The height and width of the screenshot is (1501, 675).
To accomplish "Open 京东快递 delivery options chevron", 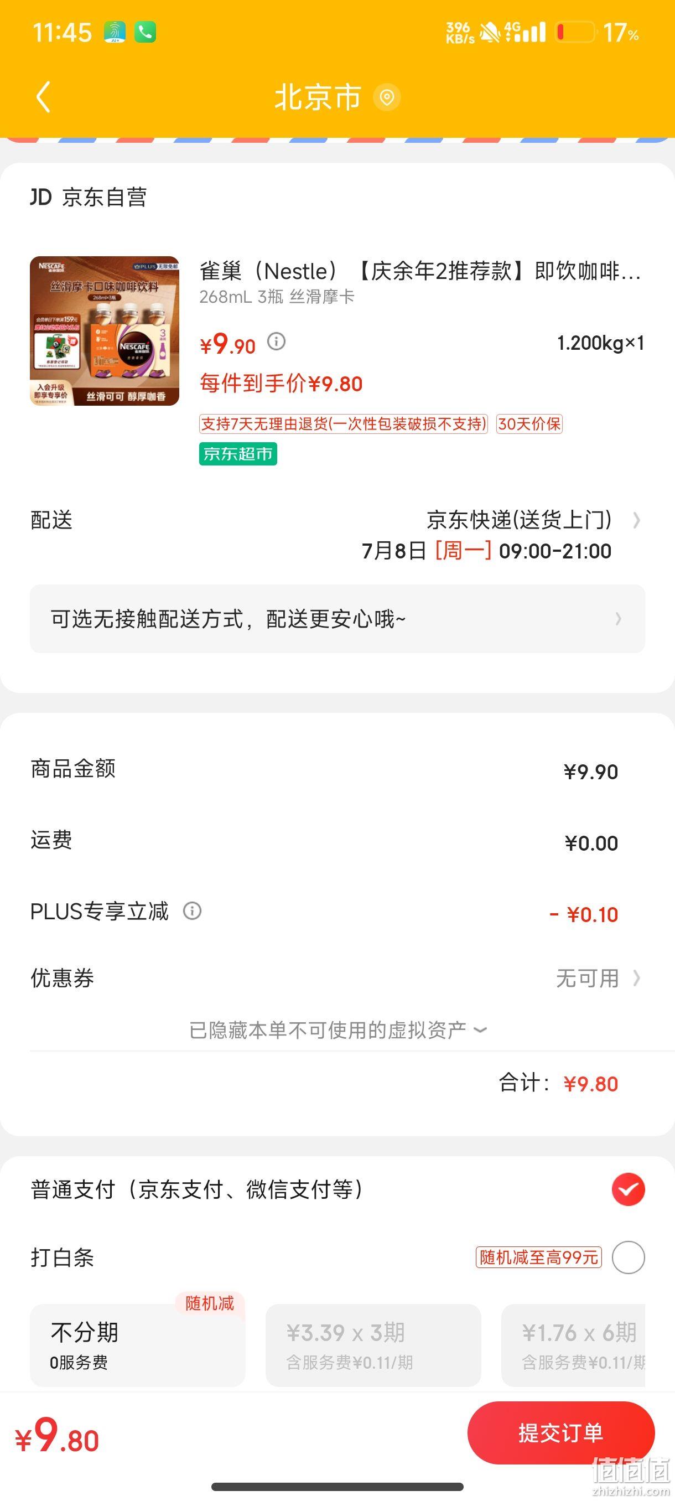I will [637, 520].
